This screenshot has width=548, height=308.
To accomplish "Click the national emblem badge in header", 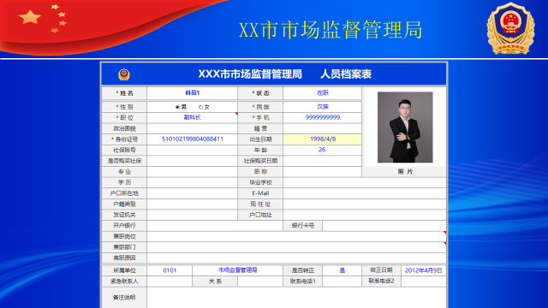I will [510, 28].
